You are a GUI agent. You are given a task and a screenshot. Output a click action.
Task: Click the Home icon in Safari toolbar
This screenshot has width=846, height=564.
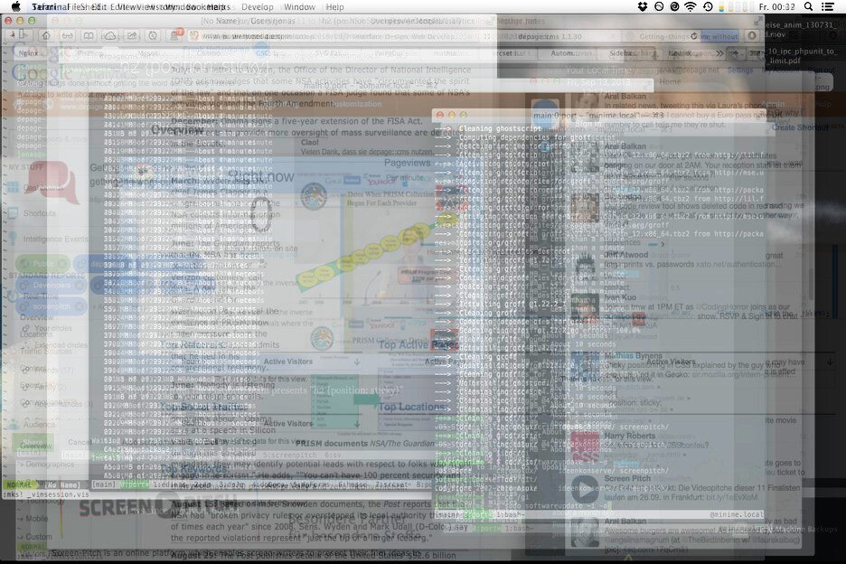[x=46, y=35]
